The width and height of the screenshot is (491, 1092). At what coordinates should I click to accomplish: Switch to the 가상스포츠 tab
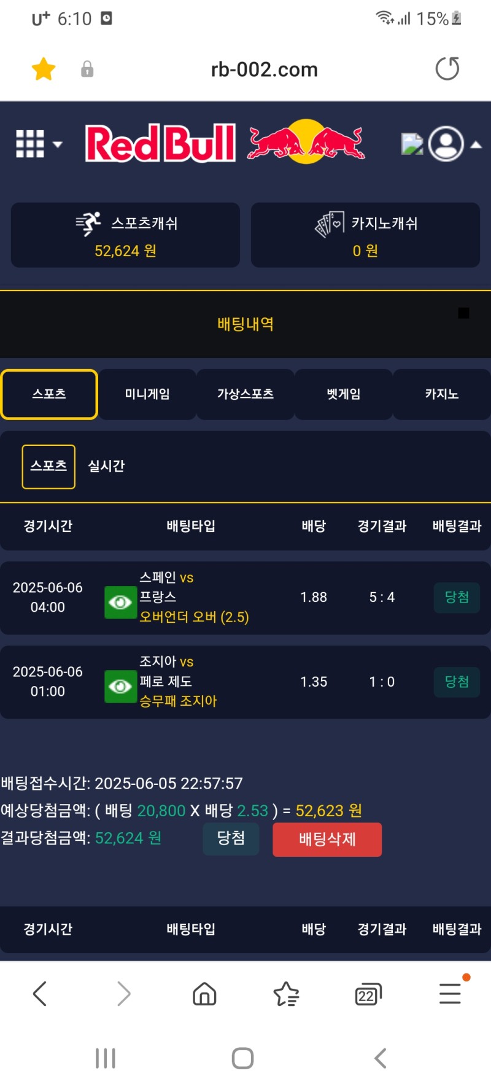[245, 394]
